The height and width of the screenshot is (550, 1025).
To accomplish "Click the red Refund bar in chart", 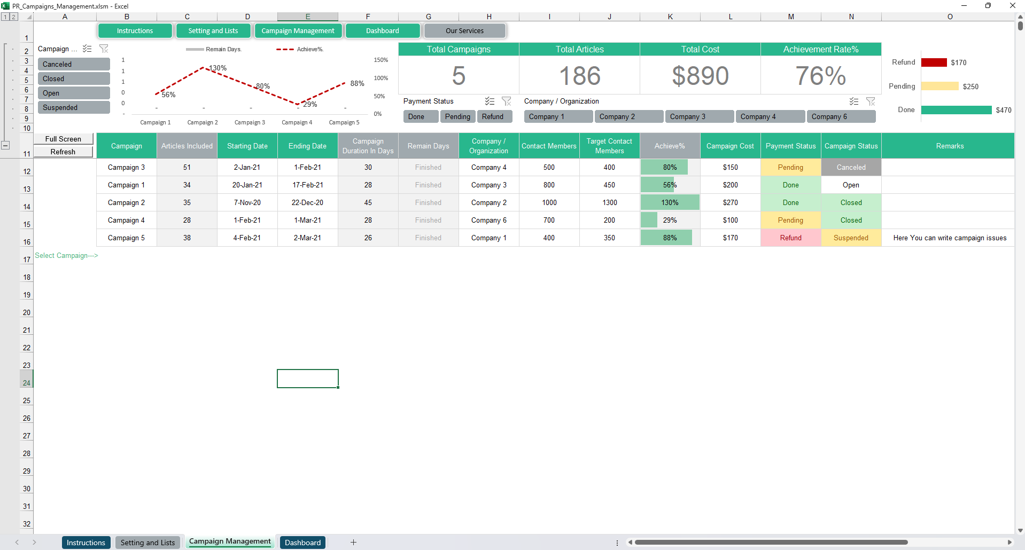I will click(x=934, y=62).
